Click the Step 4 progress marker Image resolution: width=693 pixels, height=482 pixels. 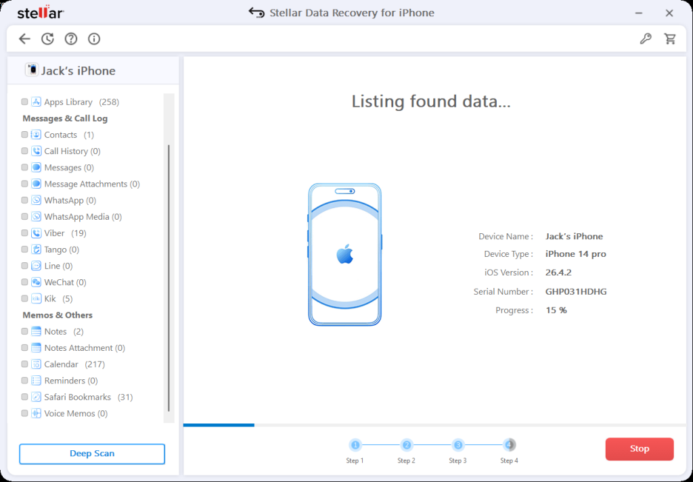pos(509,445)
